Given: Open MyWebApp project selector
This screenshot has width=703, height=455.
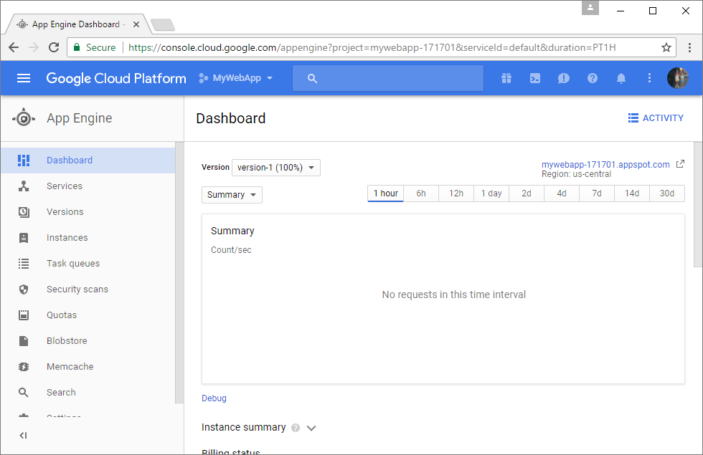Looking at the screenshot, I should point(236,78).
